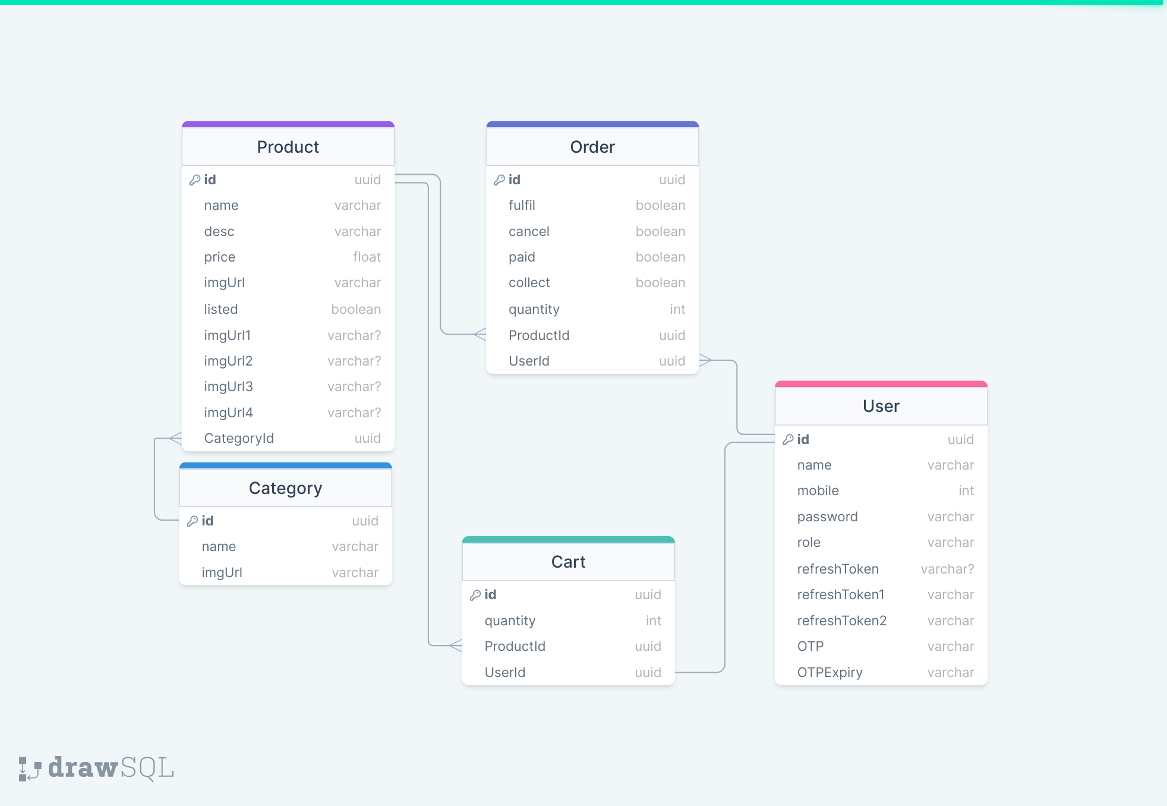This screenshot has height=806, width=1167.
Task: Select the paid field in the Order table
Action: [522, 257]
